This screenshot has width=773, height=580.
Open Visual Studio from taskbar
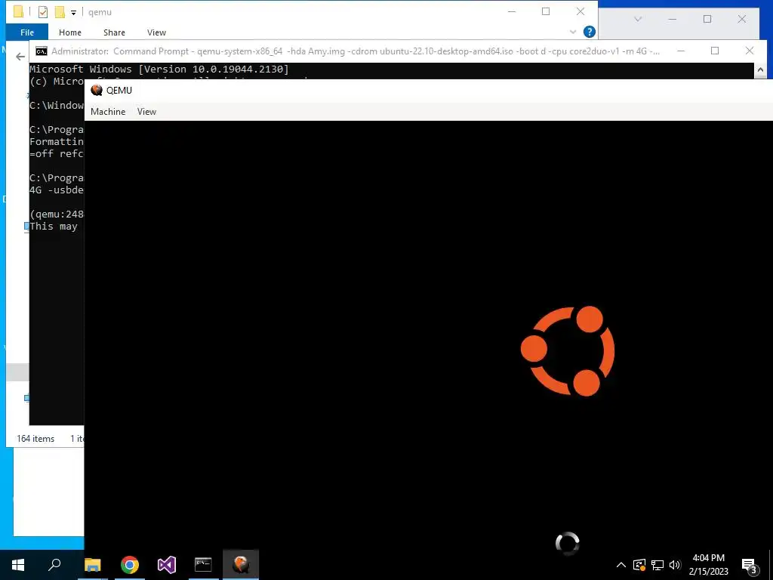coord(167,565)
